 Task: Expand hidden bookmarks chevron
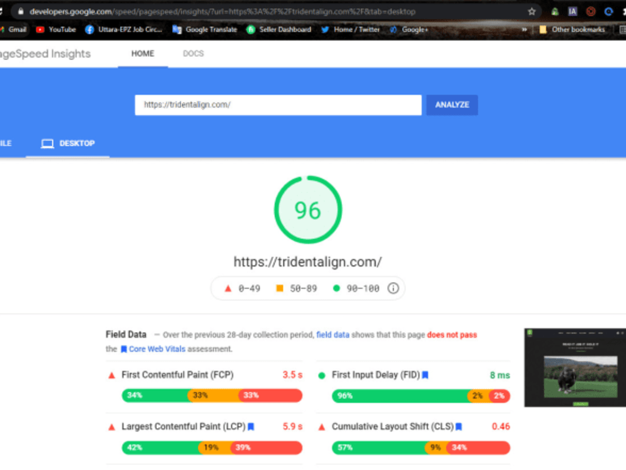point(524,29)
